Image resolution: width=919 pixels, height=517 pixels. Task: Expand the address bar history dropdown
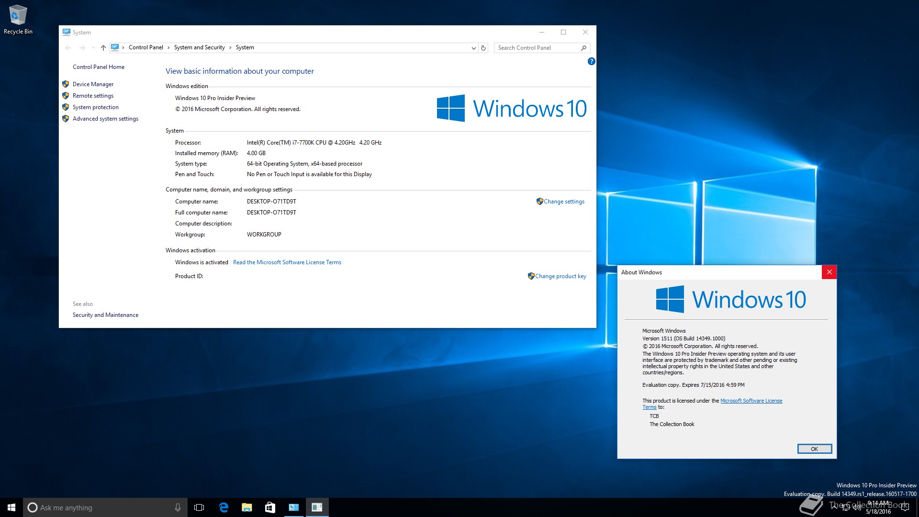click(473, 48)
